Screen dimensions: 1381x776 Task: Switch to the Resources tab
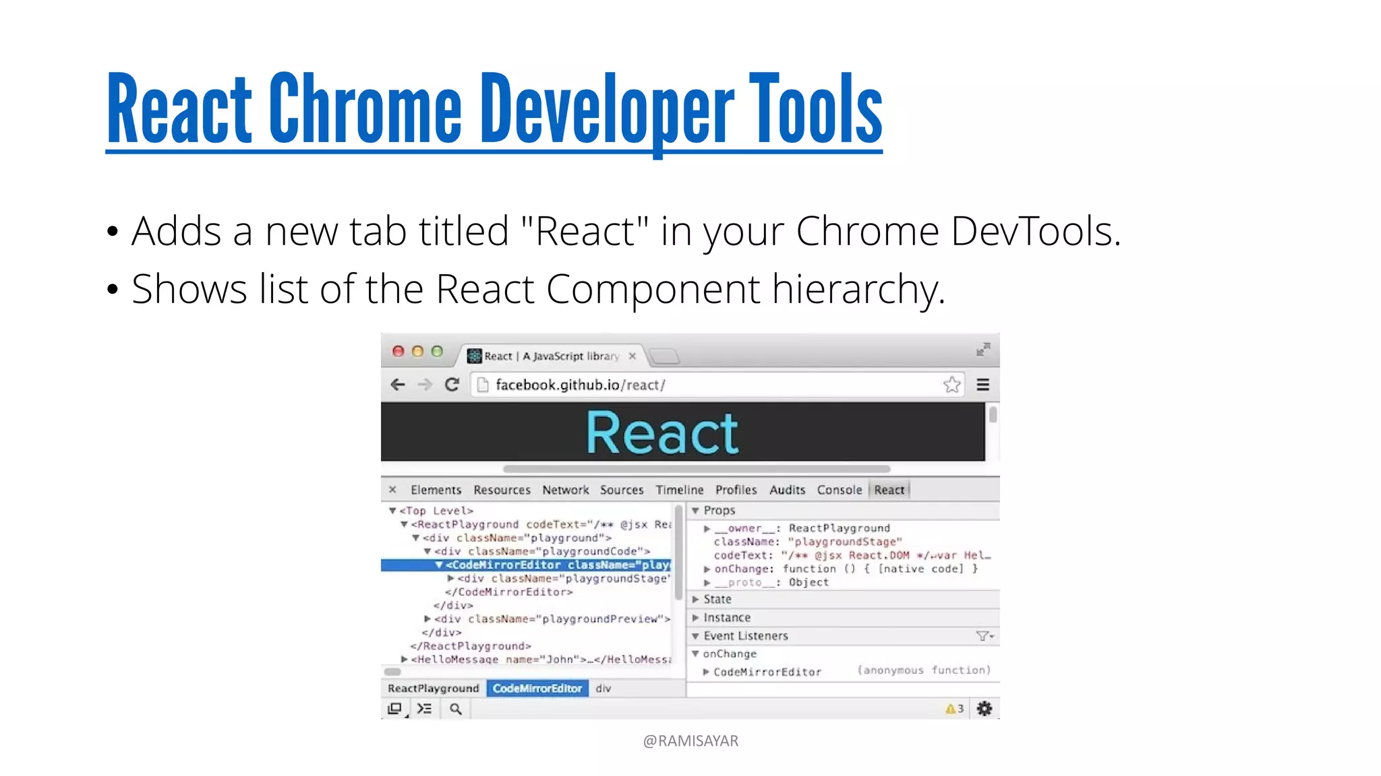pyautogui.click(x=502, y=490)
